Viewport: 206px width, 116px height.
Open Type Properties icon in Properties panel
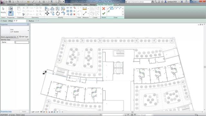(x=11, y=9)
